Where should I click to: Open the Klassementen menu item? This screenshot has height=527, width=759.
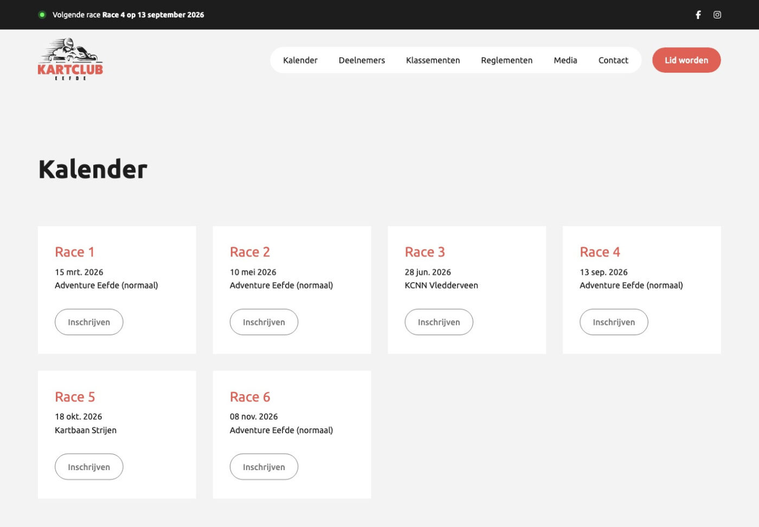433,60
